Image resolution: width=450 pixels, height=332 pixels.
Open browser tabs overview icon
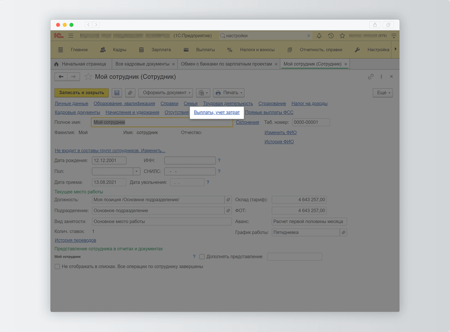tap(388, 25)
